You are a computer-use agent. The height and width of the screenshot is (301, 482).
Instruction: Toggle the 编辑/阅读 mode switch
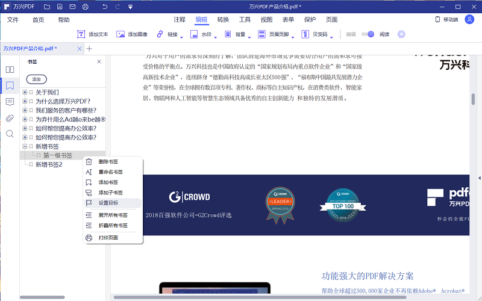click(x=368, y=34)
